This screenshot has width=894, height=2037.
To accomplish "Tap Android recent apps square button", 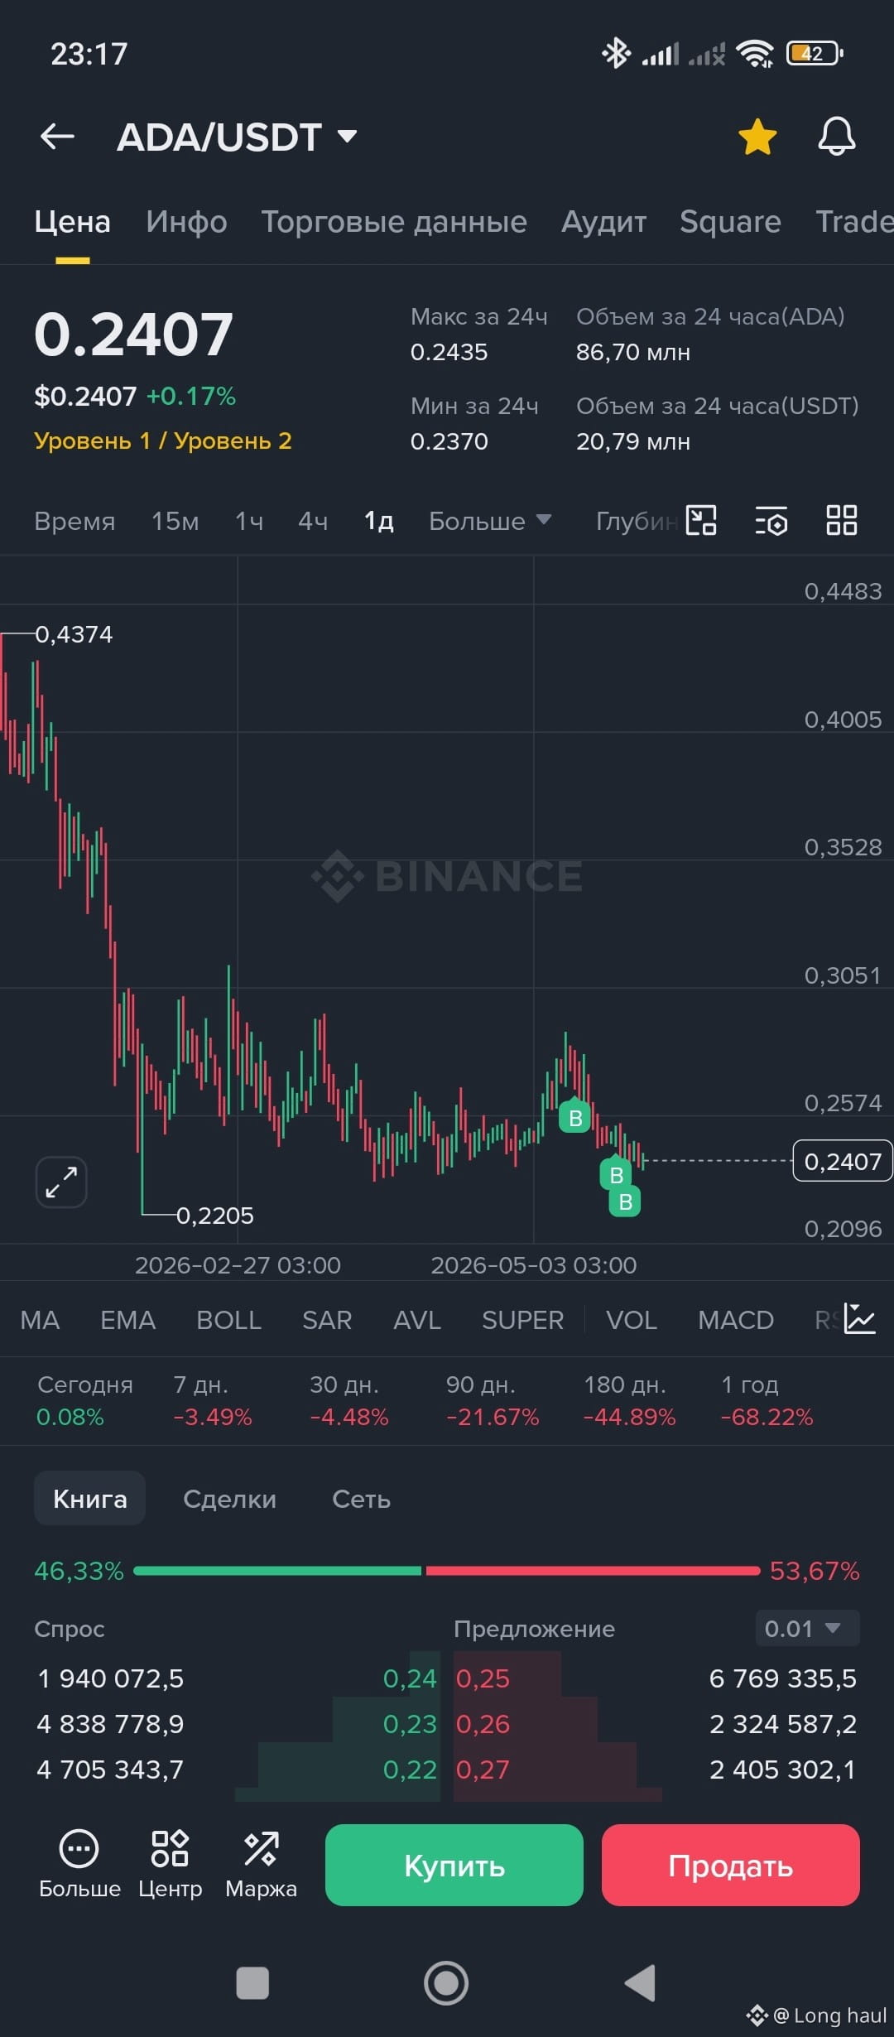I will click(252, 1983).
